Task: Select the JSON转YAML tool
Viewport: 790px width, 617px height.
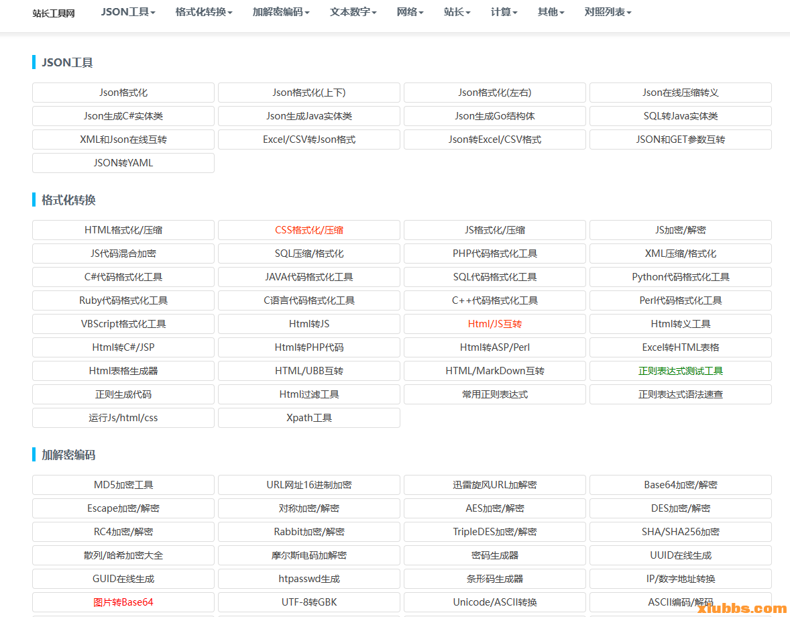Action: point(123,163)
